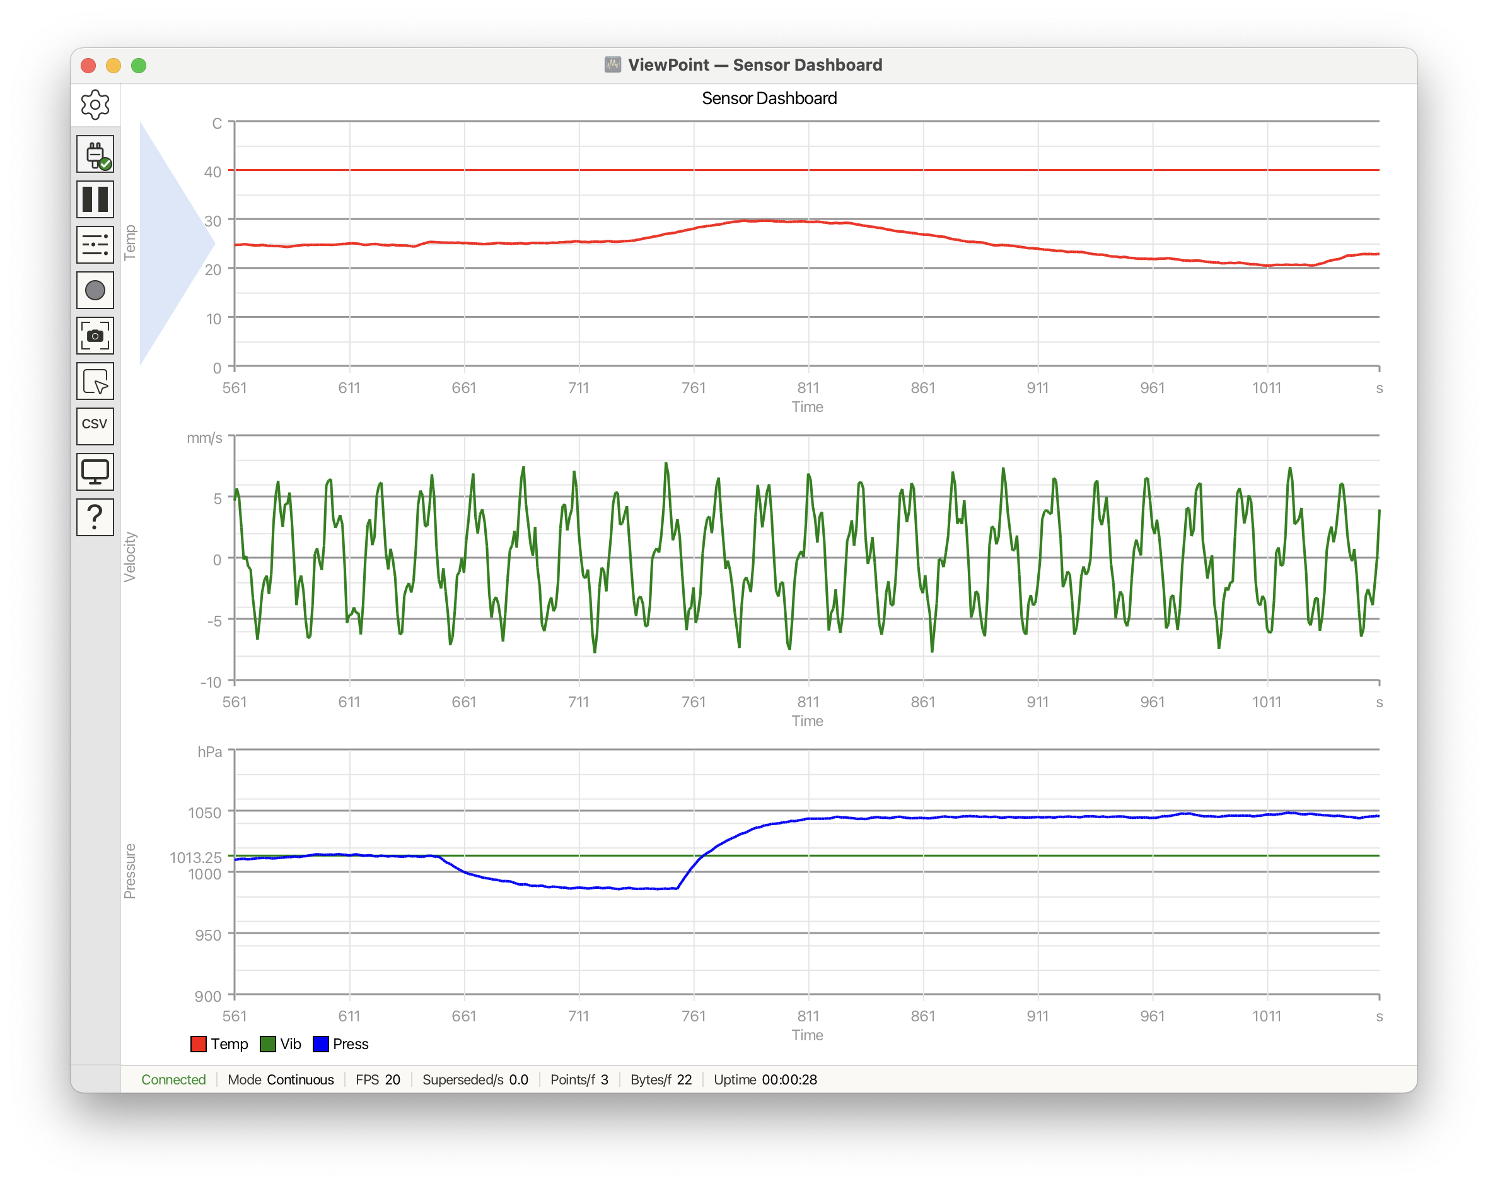Click the hPa unit label

tap(210, 751)
